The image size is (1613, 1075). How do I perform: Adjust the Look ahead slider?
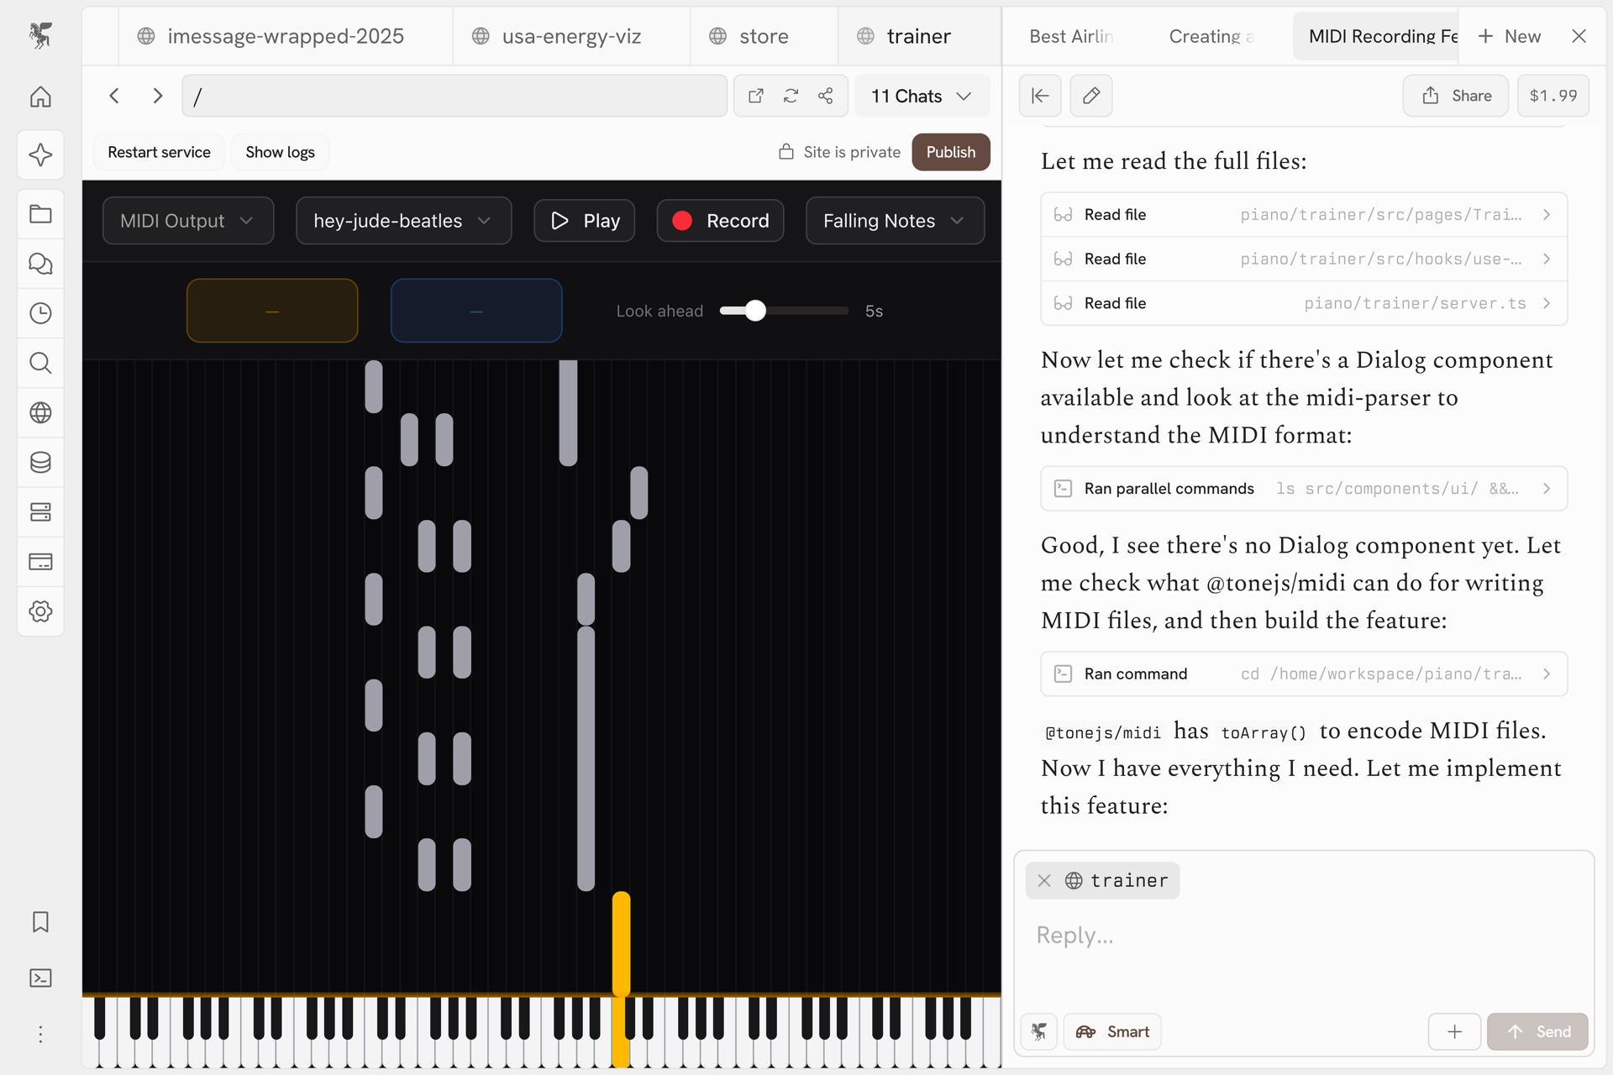(x=755, y=310)
